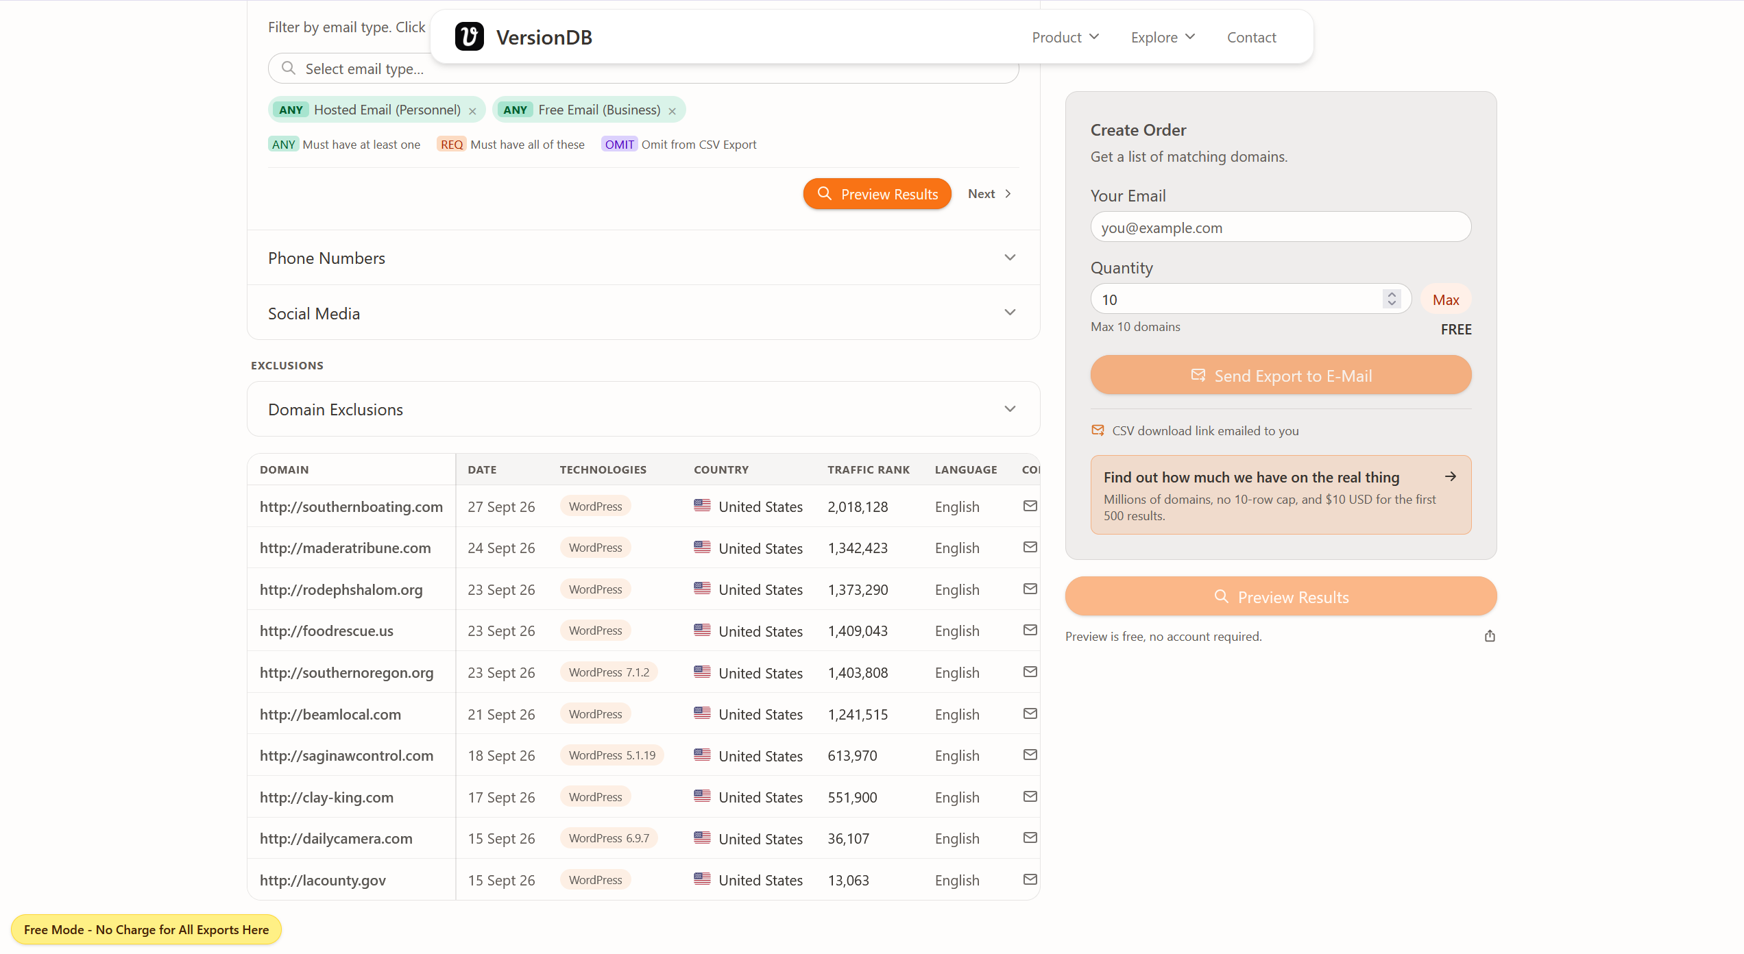Click the VersionDB logo icon

pos(470,37)
